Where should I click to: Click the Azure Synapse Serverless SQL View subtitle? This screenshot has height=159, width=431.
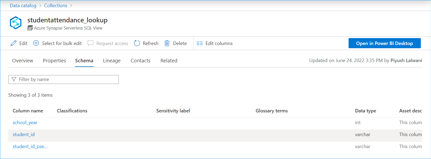click(68, 28)
